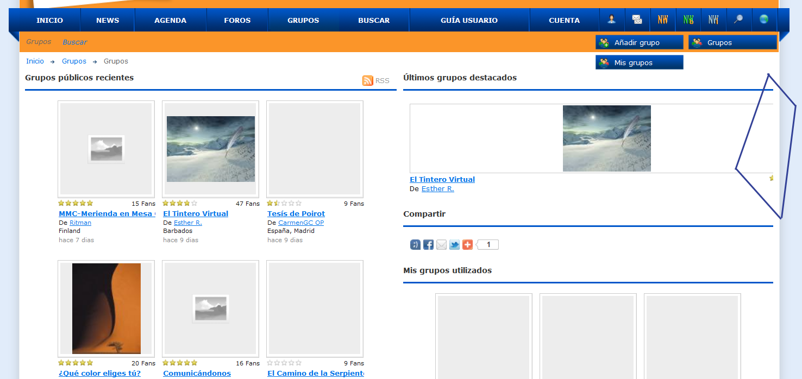Click the globe icon in navbar
The height and width of the screenshot is (379, 802).
[764, 20]
